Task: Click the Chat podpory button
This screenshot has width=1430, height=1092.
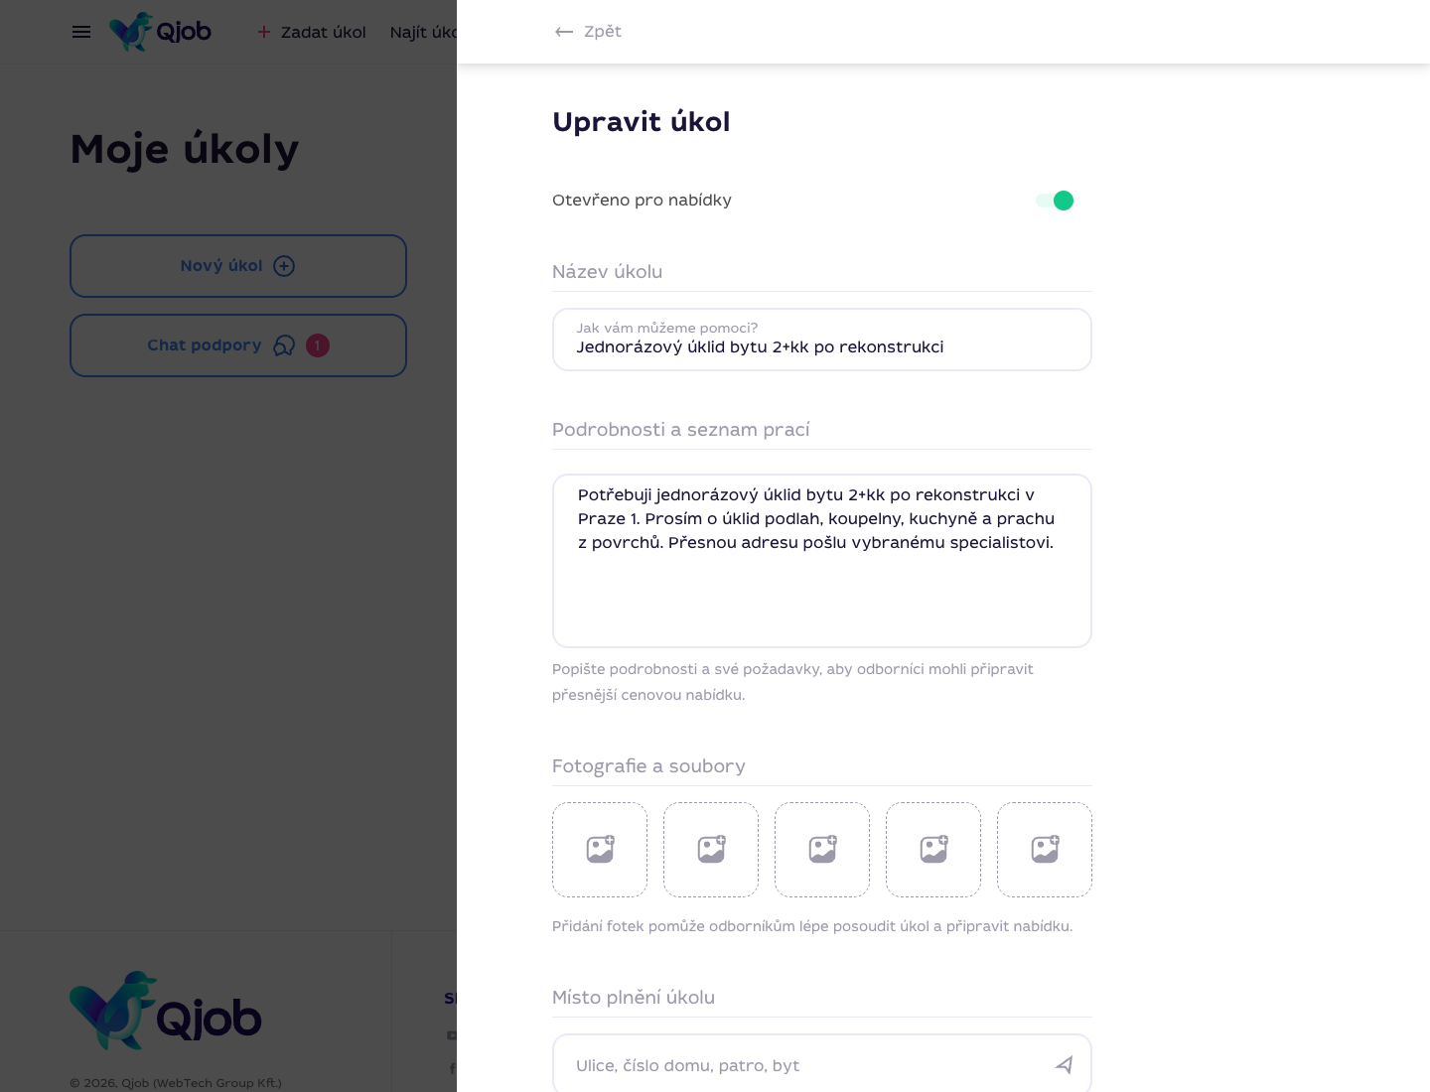Action: 238,345
